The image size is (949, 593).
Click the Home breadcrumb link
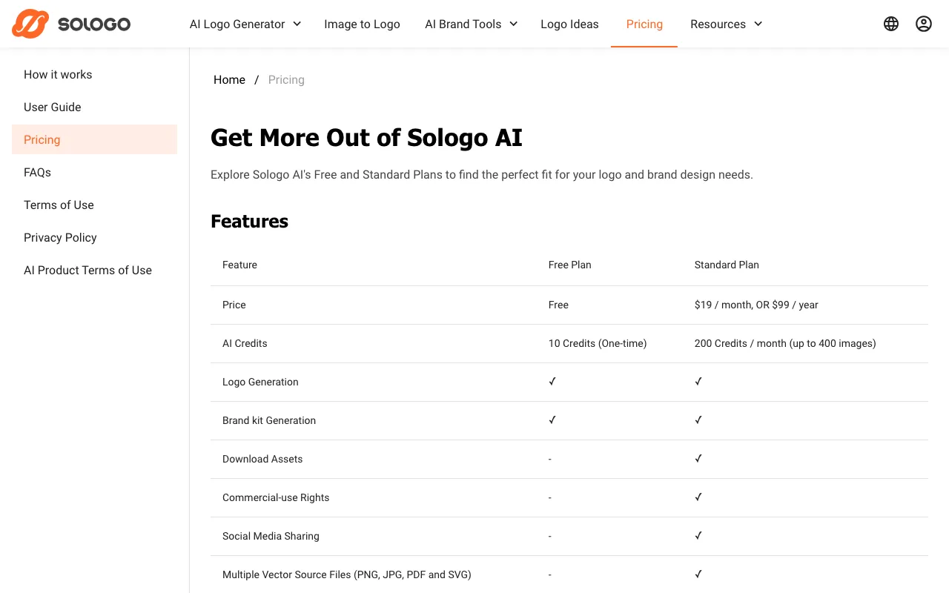pos(229,79)
